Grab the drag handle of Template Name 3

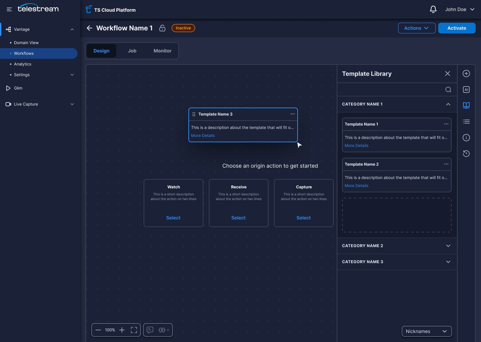pyautogui.click(x=194, y=114)
